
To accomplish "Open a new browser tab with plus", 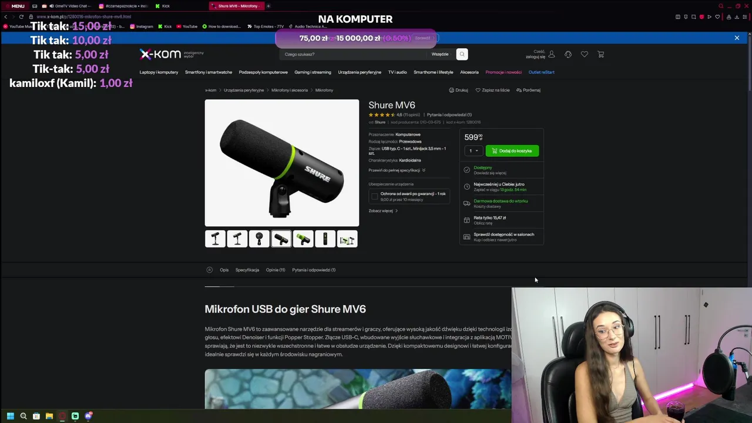I will tap(268, 6).
